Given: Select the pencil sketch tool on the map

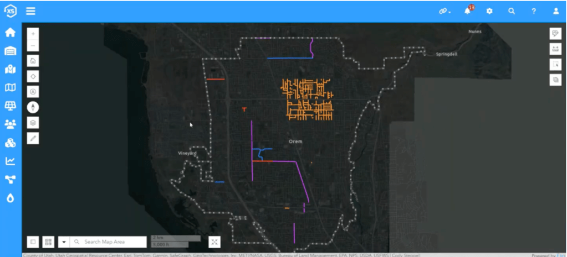Looking at the screenshot, I should pos(33,138).
